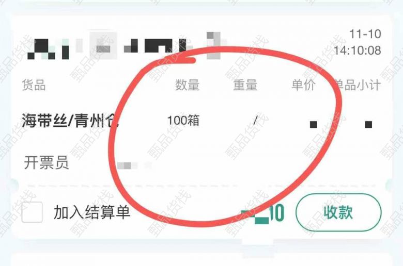
Task: Click the 14:10:08 time text
Action: point(357,51)
